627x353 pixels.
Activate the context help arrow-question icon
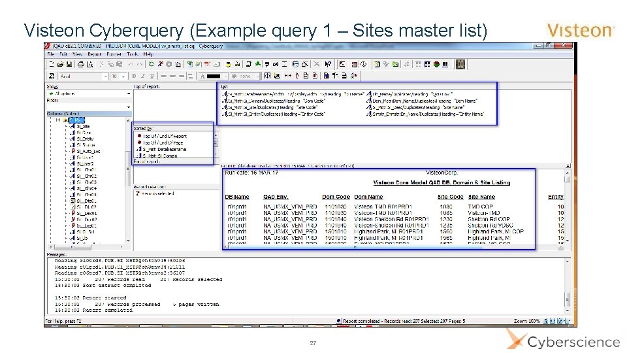[x=328, y=64]
